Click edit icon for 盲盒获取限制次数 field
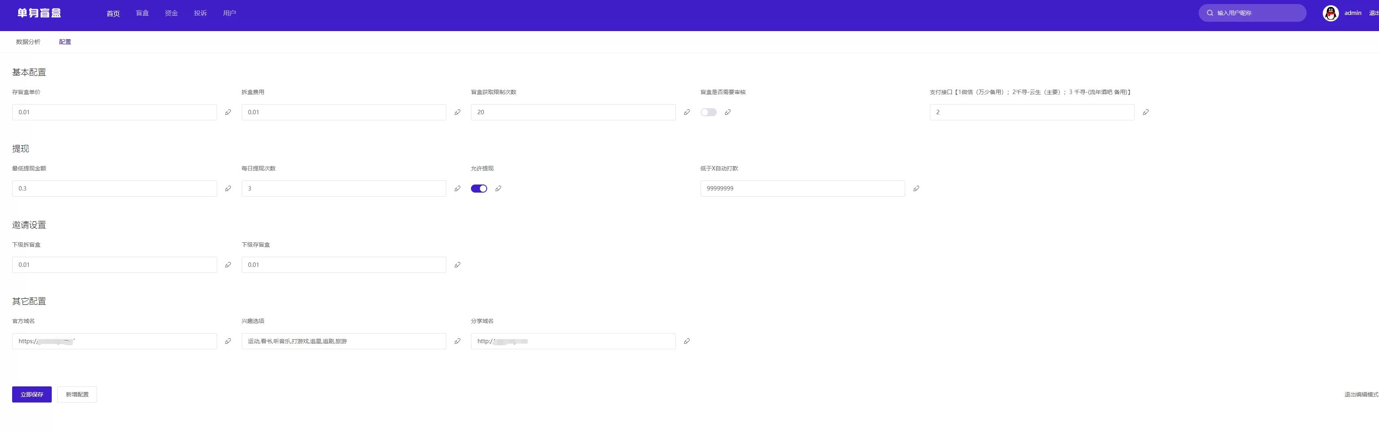The height and width of the screenshot is (432, 1379). tap(687, 112)
